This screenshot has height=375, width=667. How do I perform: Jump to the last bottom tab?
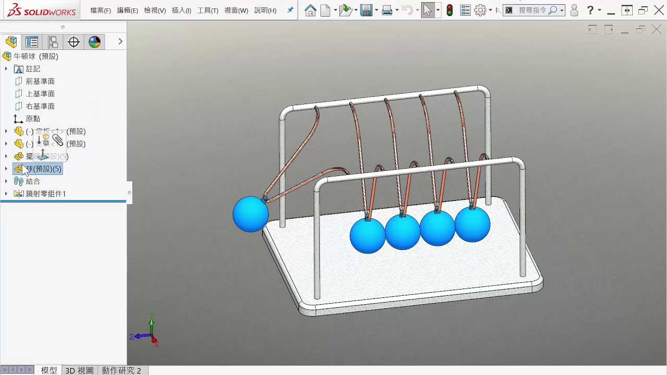[31, 370]
